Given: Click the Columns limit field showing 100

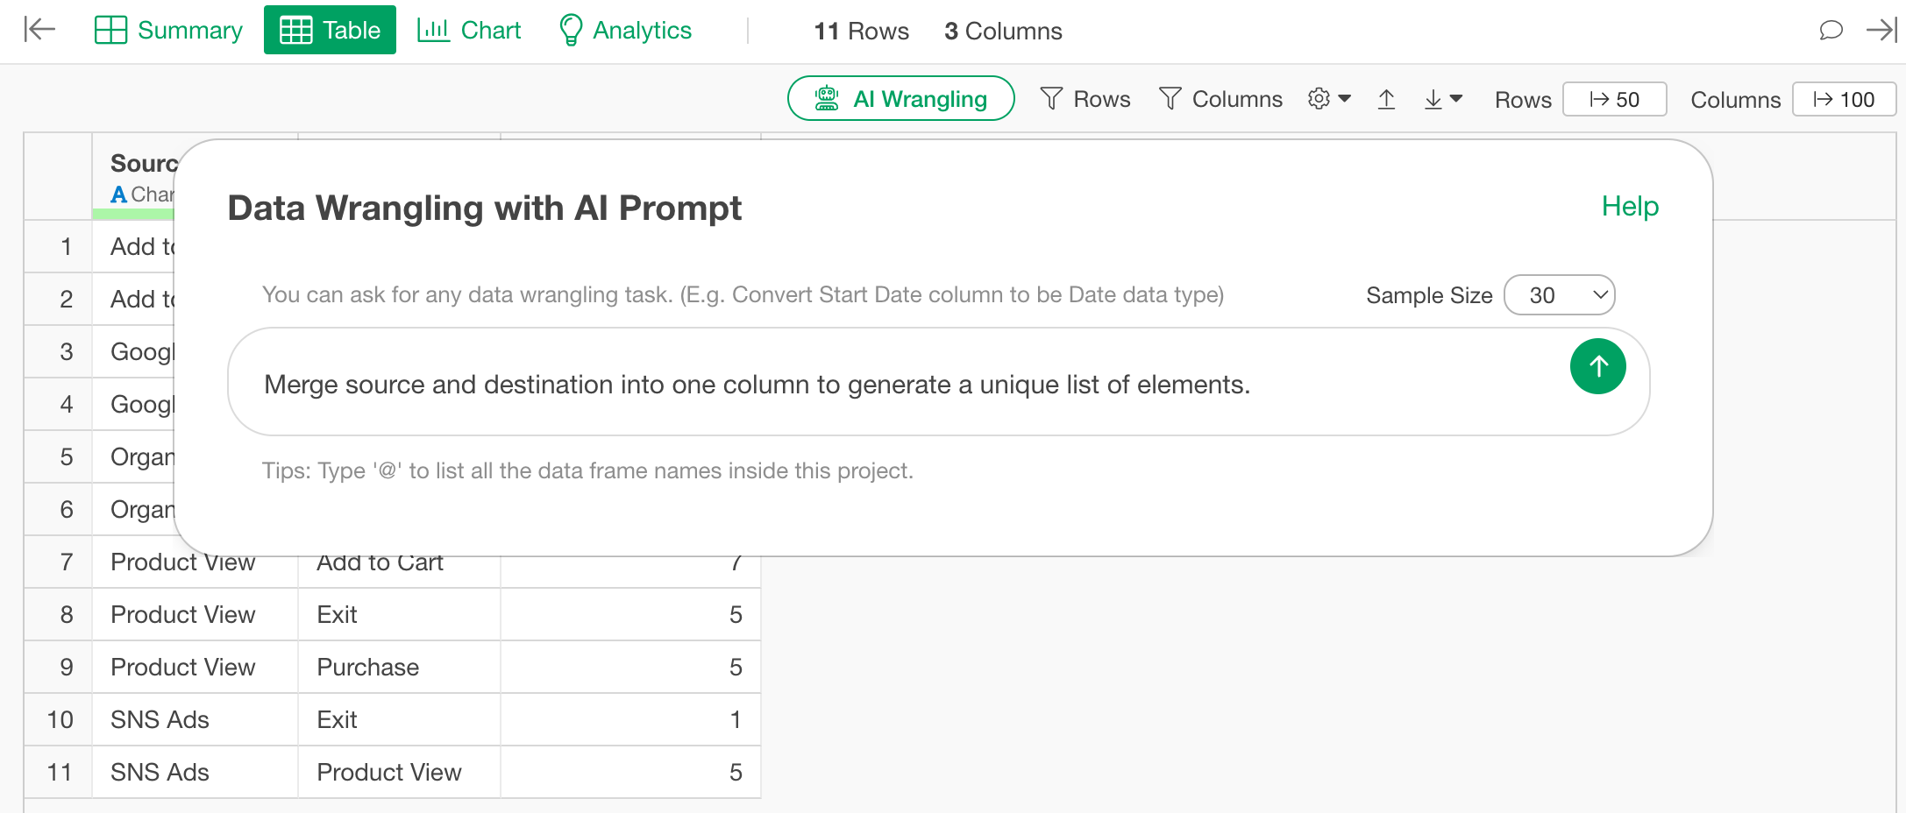Looking at the screenshot, I should click(x=1843, y=100).
